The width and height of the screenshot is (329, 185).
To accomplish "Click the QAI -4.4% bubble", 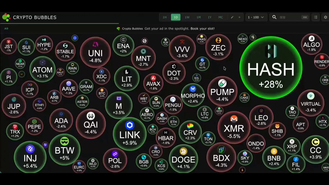I will pyautogui.click(x=91, y=124).
